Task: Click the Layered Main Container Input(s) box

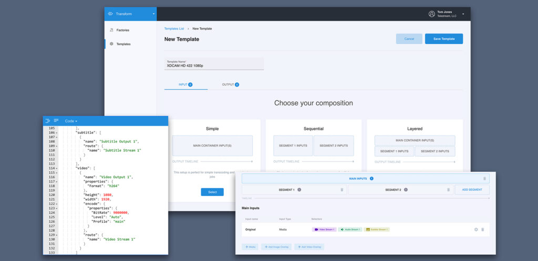Action: (415, 140)
